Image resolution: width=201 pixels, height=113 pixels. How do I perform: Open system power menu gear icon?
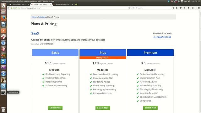point(199,1)
